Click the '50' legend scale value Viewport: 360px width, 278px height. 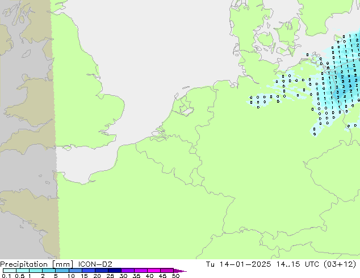coord(175,276)
